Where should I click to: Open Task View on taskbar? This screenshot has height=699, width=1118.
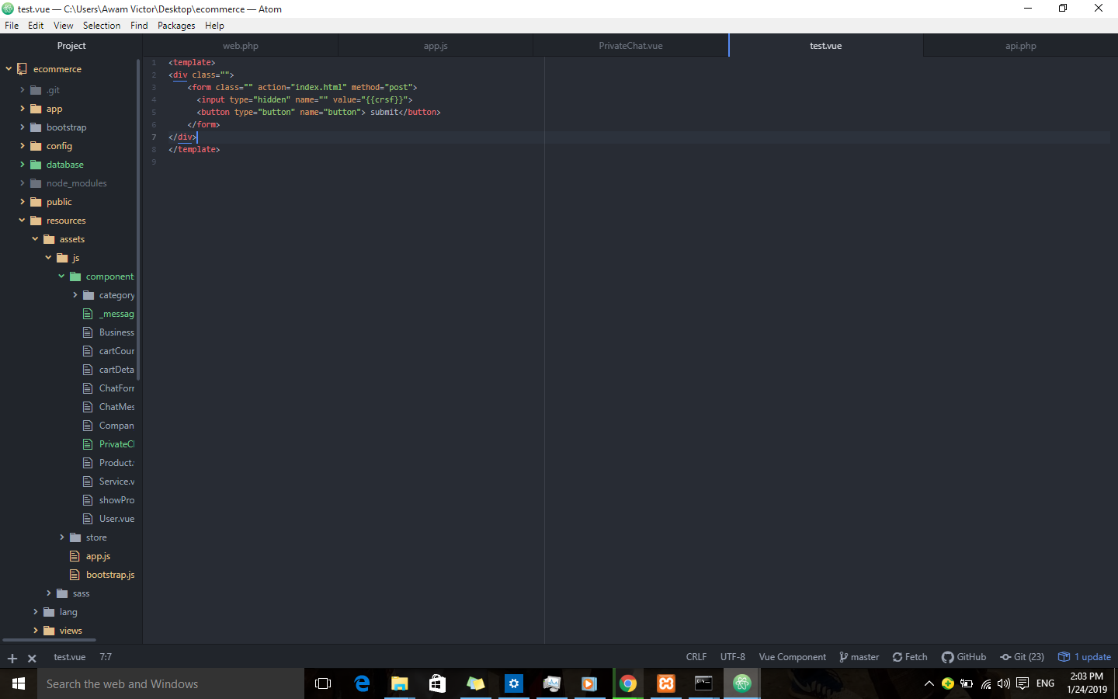click(x=323, y=683)
